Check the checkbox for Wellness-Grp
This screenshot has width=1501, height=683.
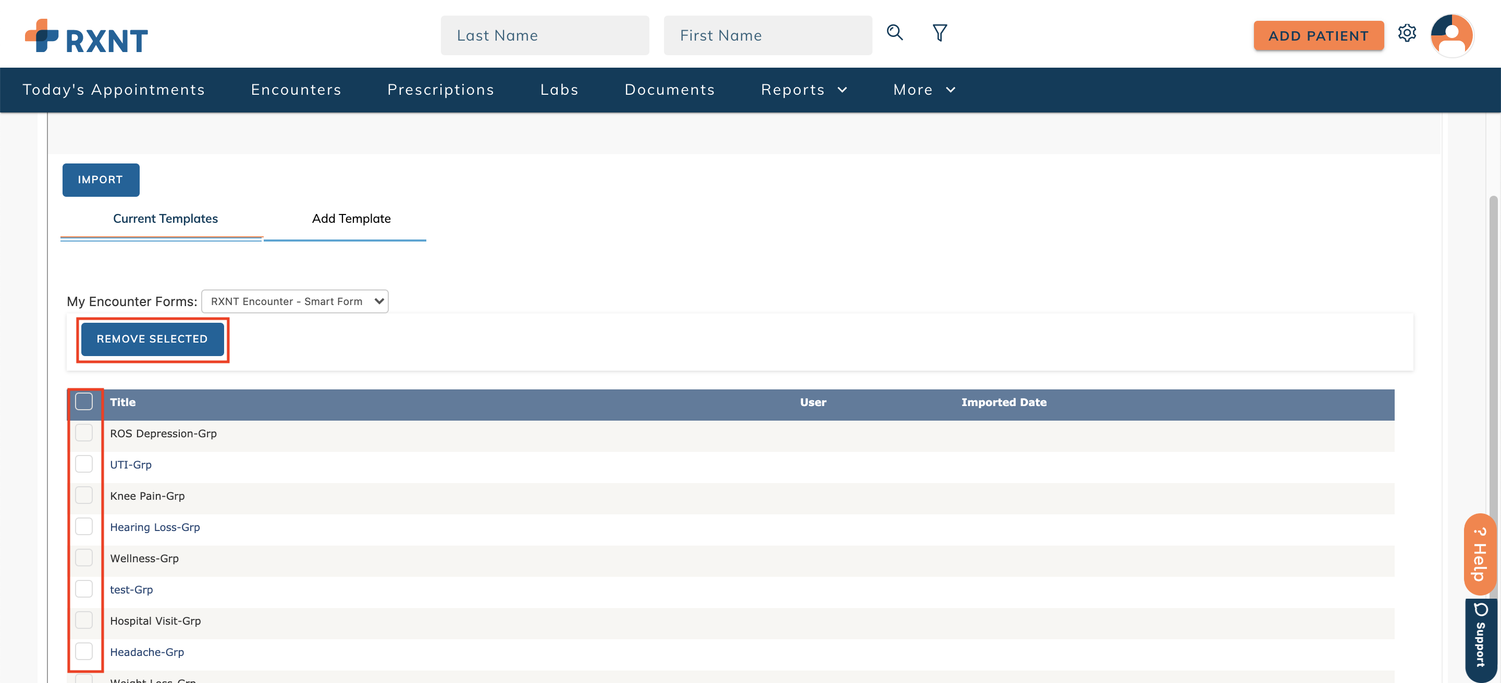click(x=84, y=558)
